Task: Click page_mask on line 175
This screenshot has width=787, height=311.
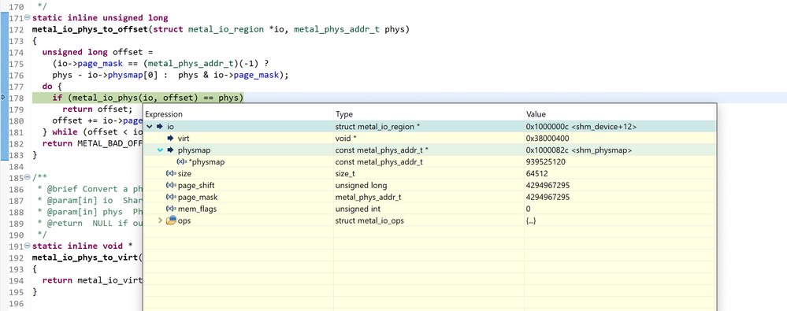Action: [x=100, y=64]
